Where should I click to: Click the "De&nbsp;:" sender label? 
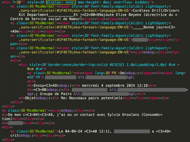click(x=129, y=73)
